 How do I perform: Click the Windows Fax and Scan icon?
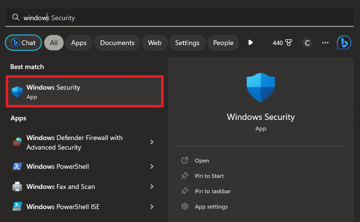coord(17,187)
